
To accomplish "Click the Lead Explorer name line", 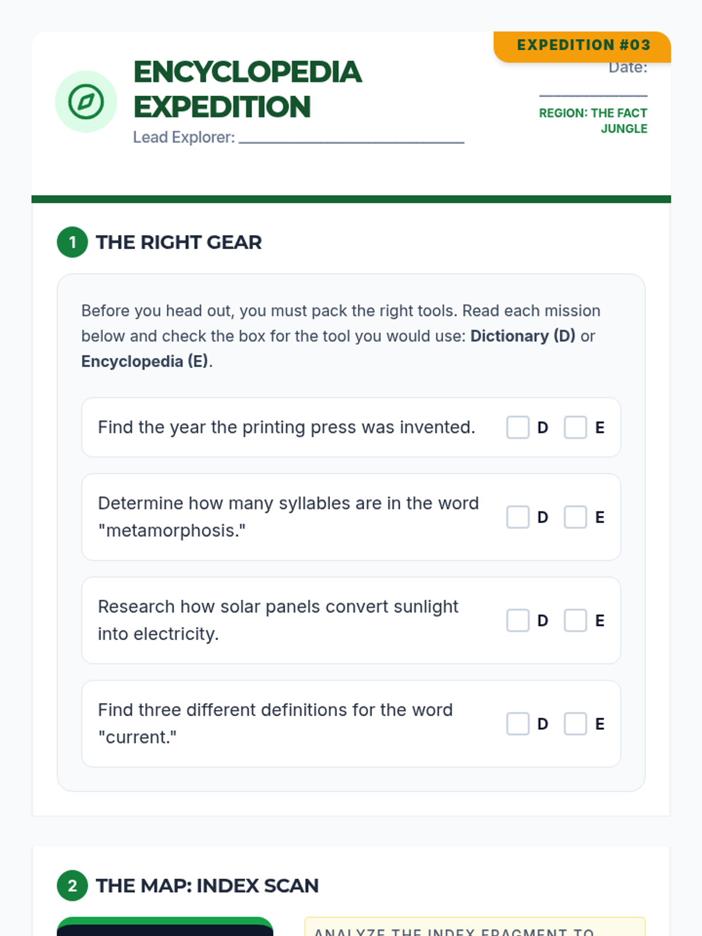I will [351, 139].
